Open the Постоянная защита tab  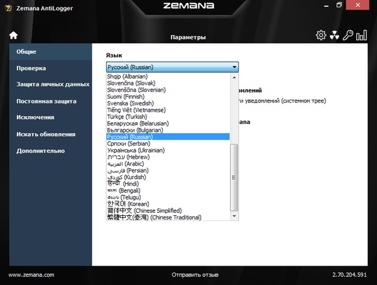pos(50,102)
